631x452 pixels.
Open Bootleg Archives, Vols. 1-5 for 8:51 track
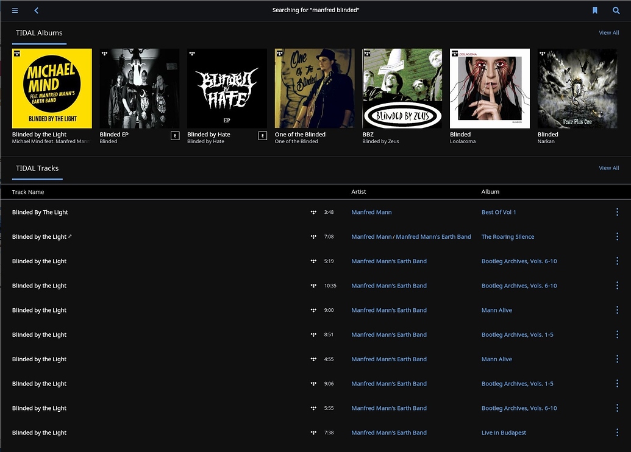[x=517, y=334]
